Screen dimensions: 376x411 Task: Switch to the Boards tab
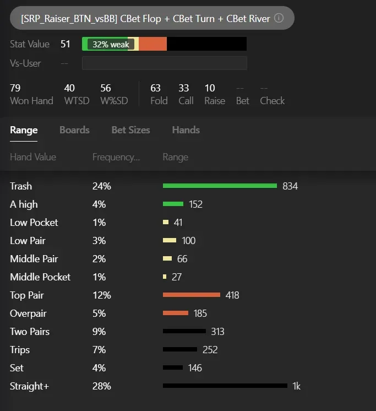[x=74, y=130]
